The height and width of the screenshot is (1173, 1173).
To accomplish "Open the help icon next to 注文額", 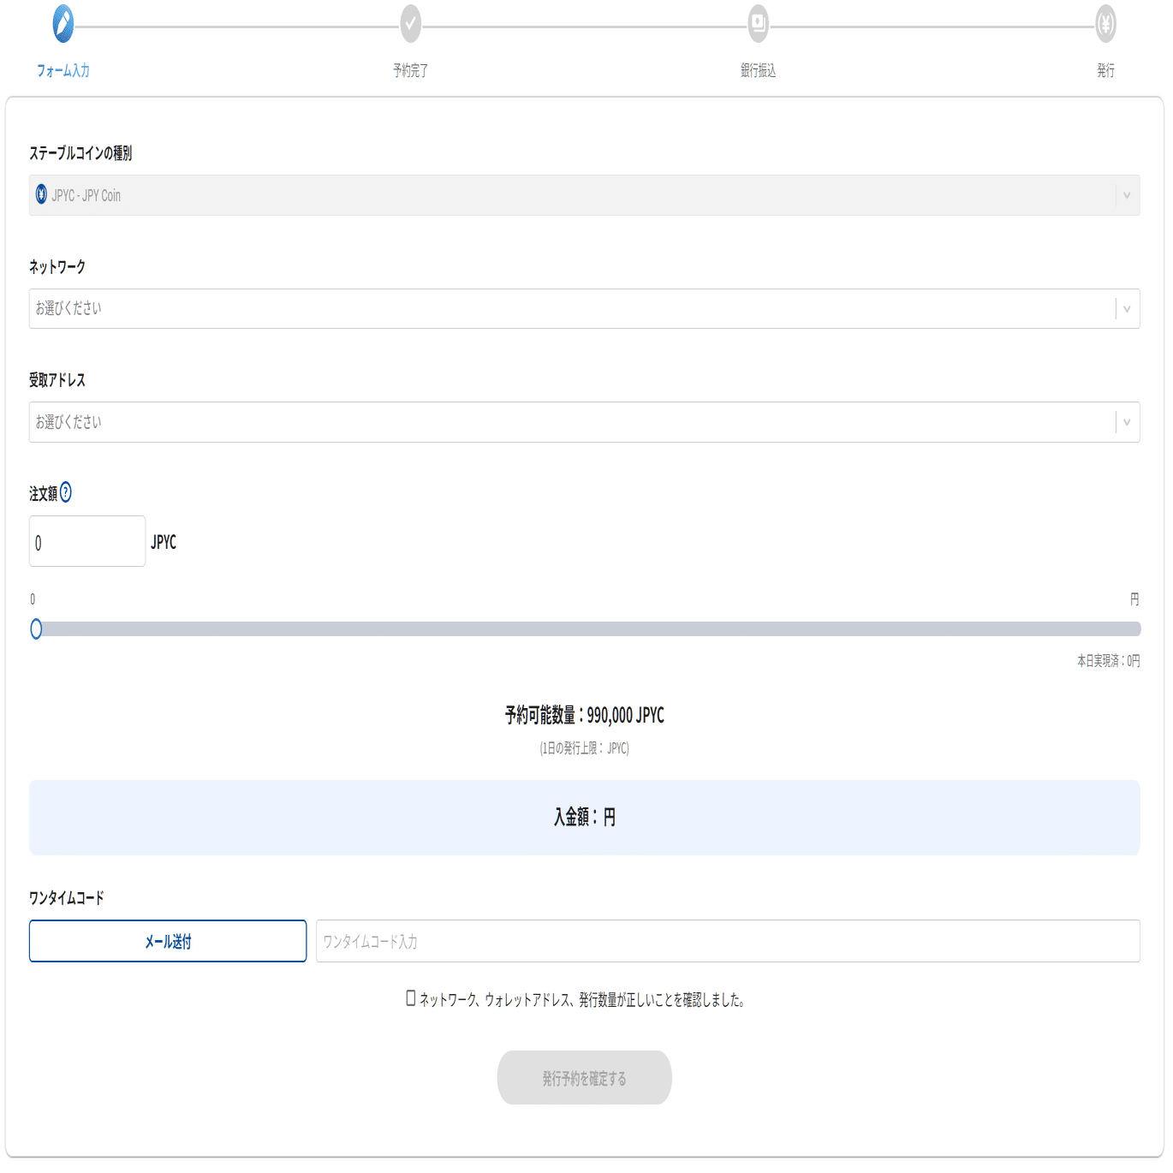I will [x=68, y=492].
